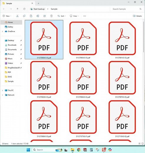Viewport: 145px width, 153px height.
Task: Go up one folder level
Action: [17, 9]
